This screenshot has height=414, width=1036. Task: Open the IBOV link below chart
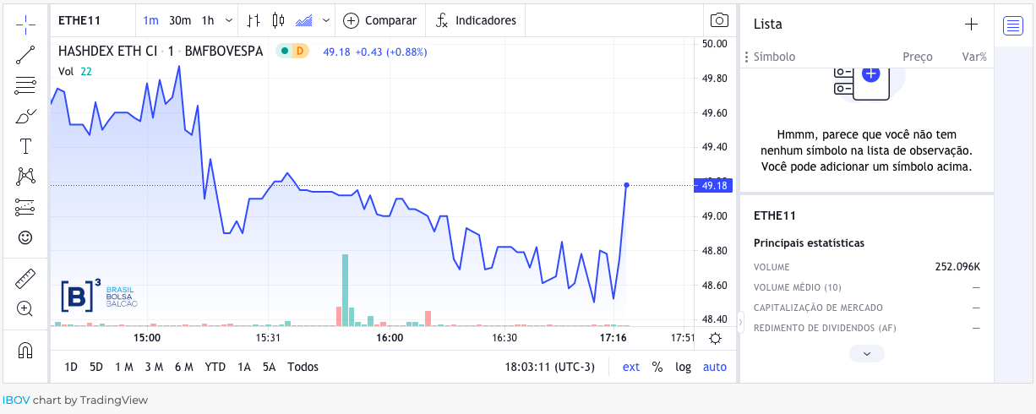15,400
